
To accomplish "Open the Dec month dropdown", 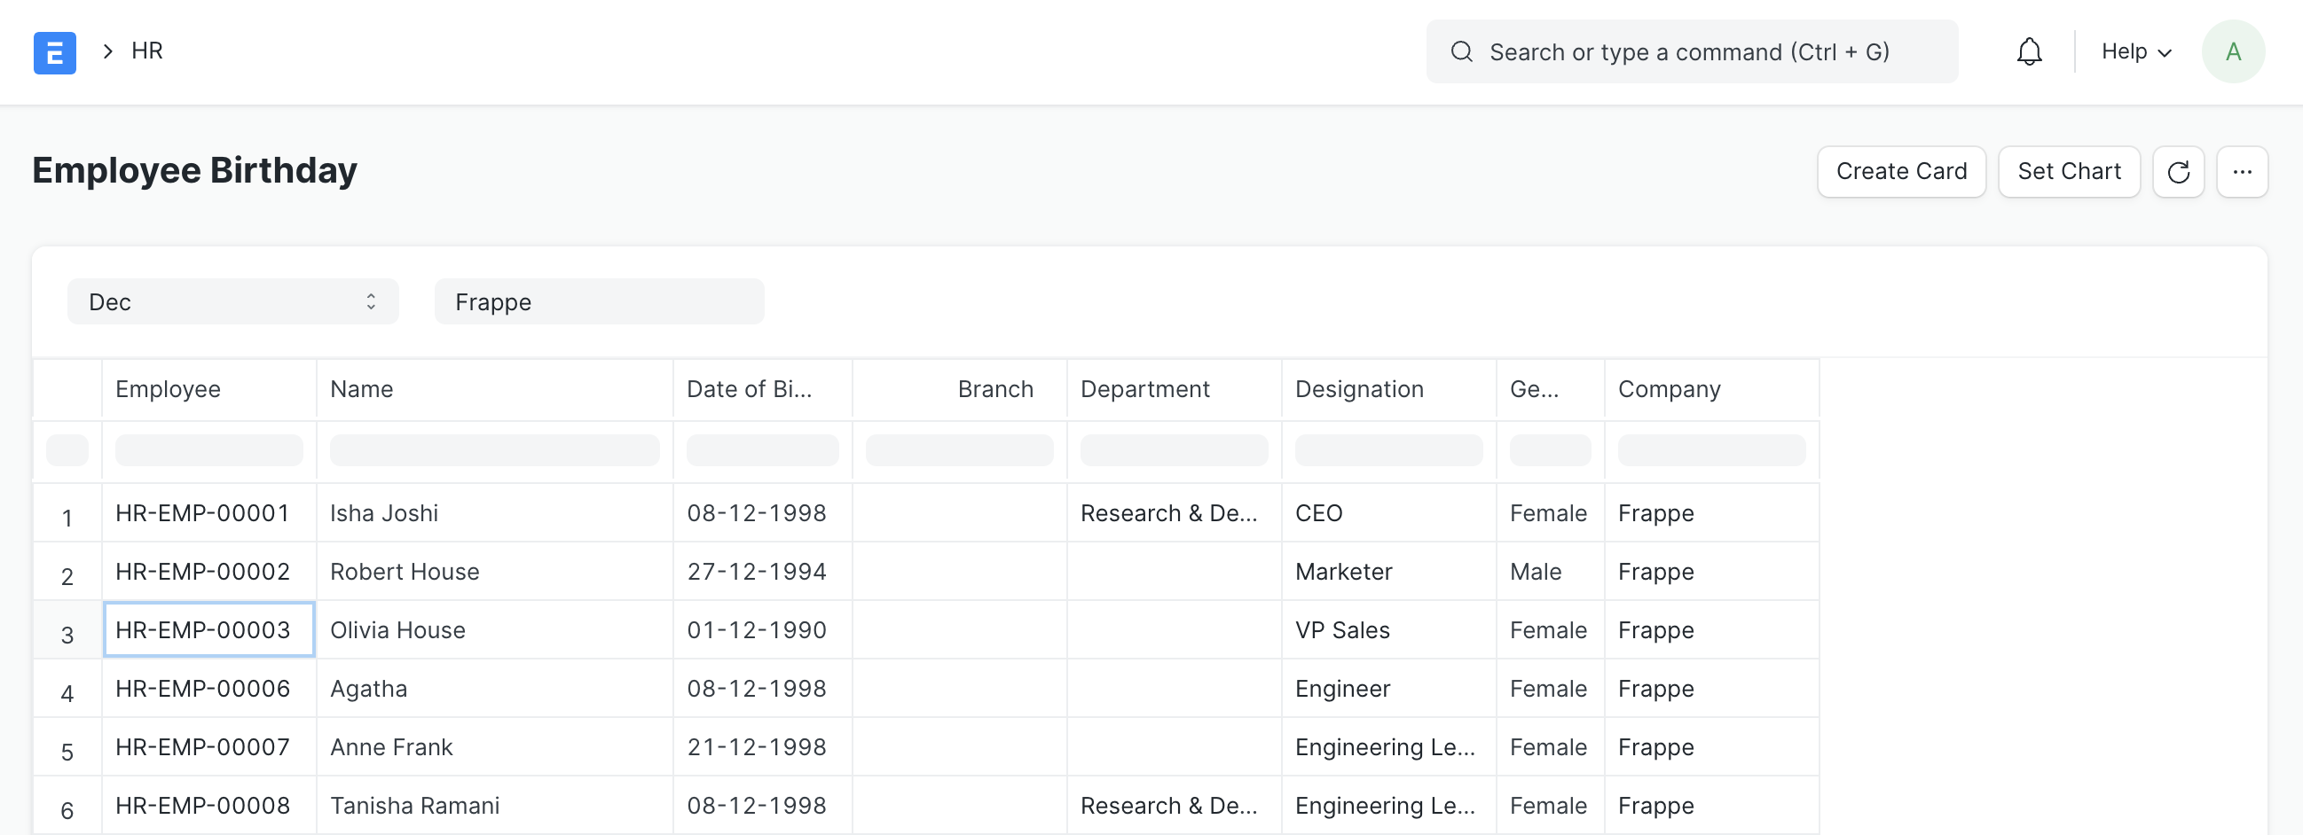I will pos(232,302).
